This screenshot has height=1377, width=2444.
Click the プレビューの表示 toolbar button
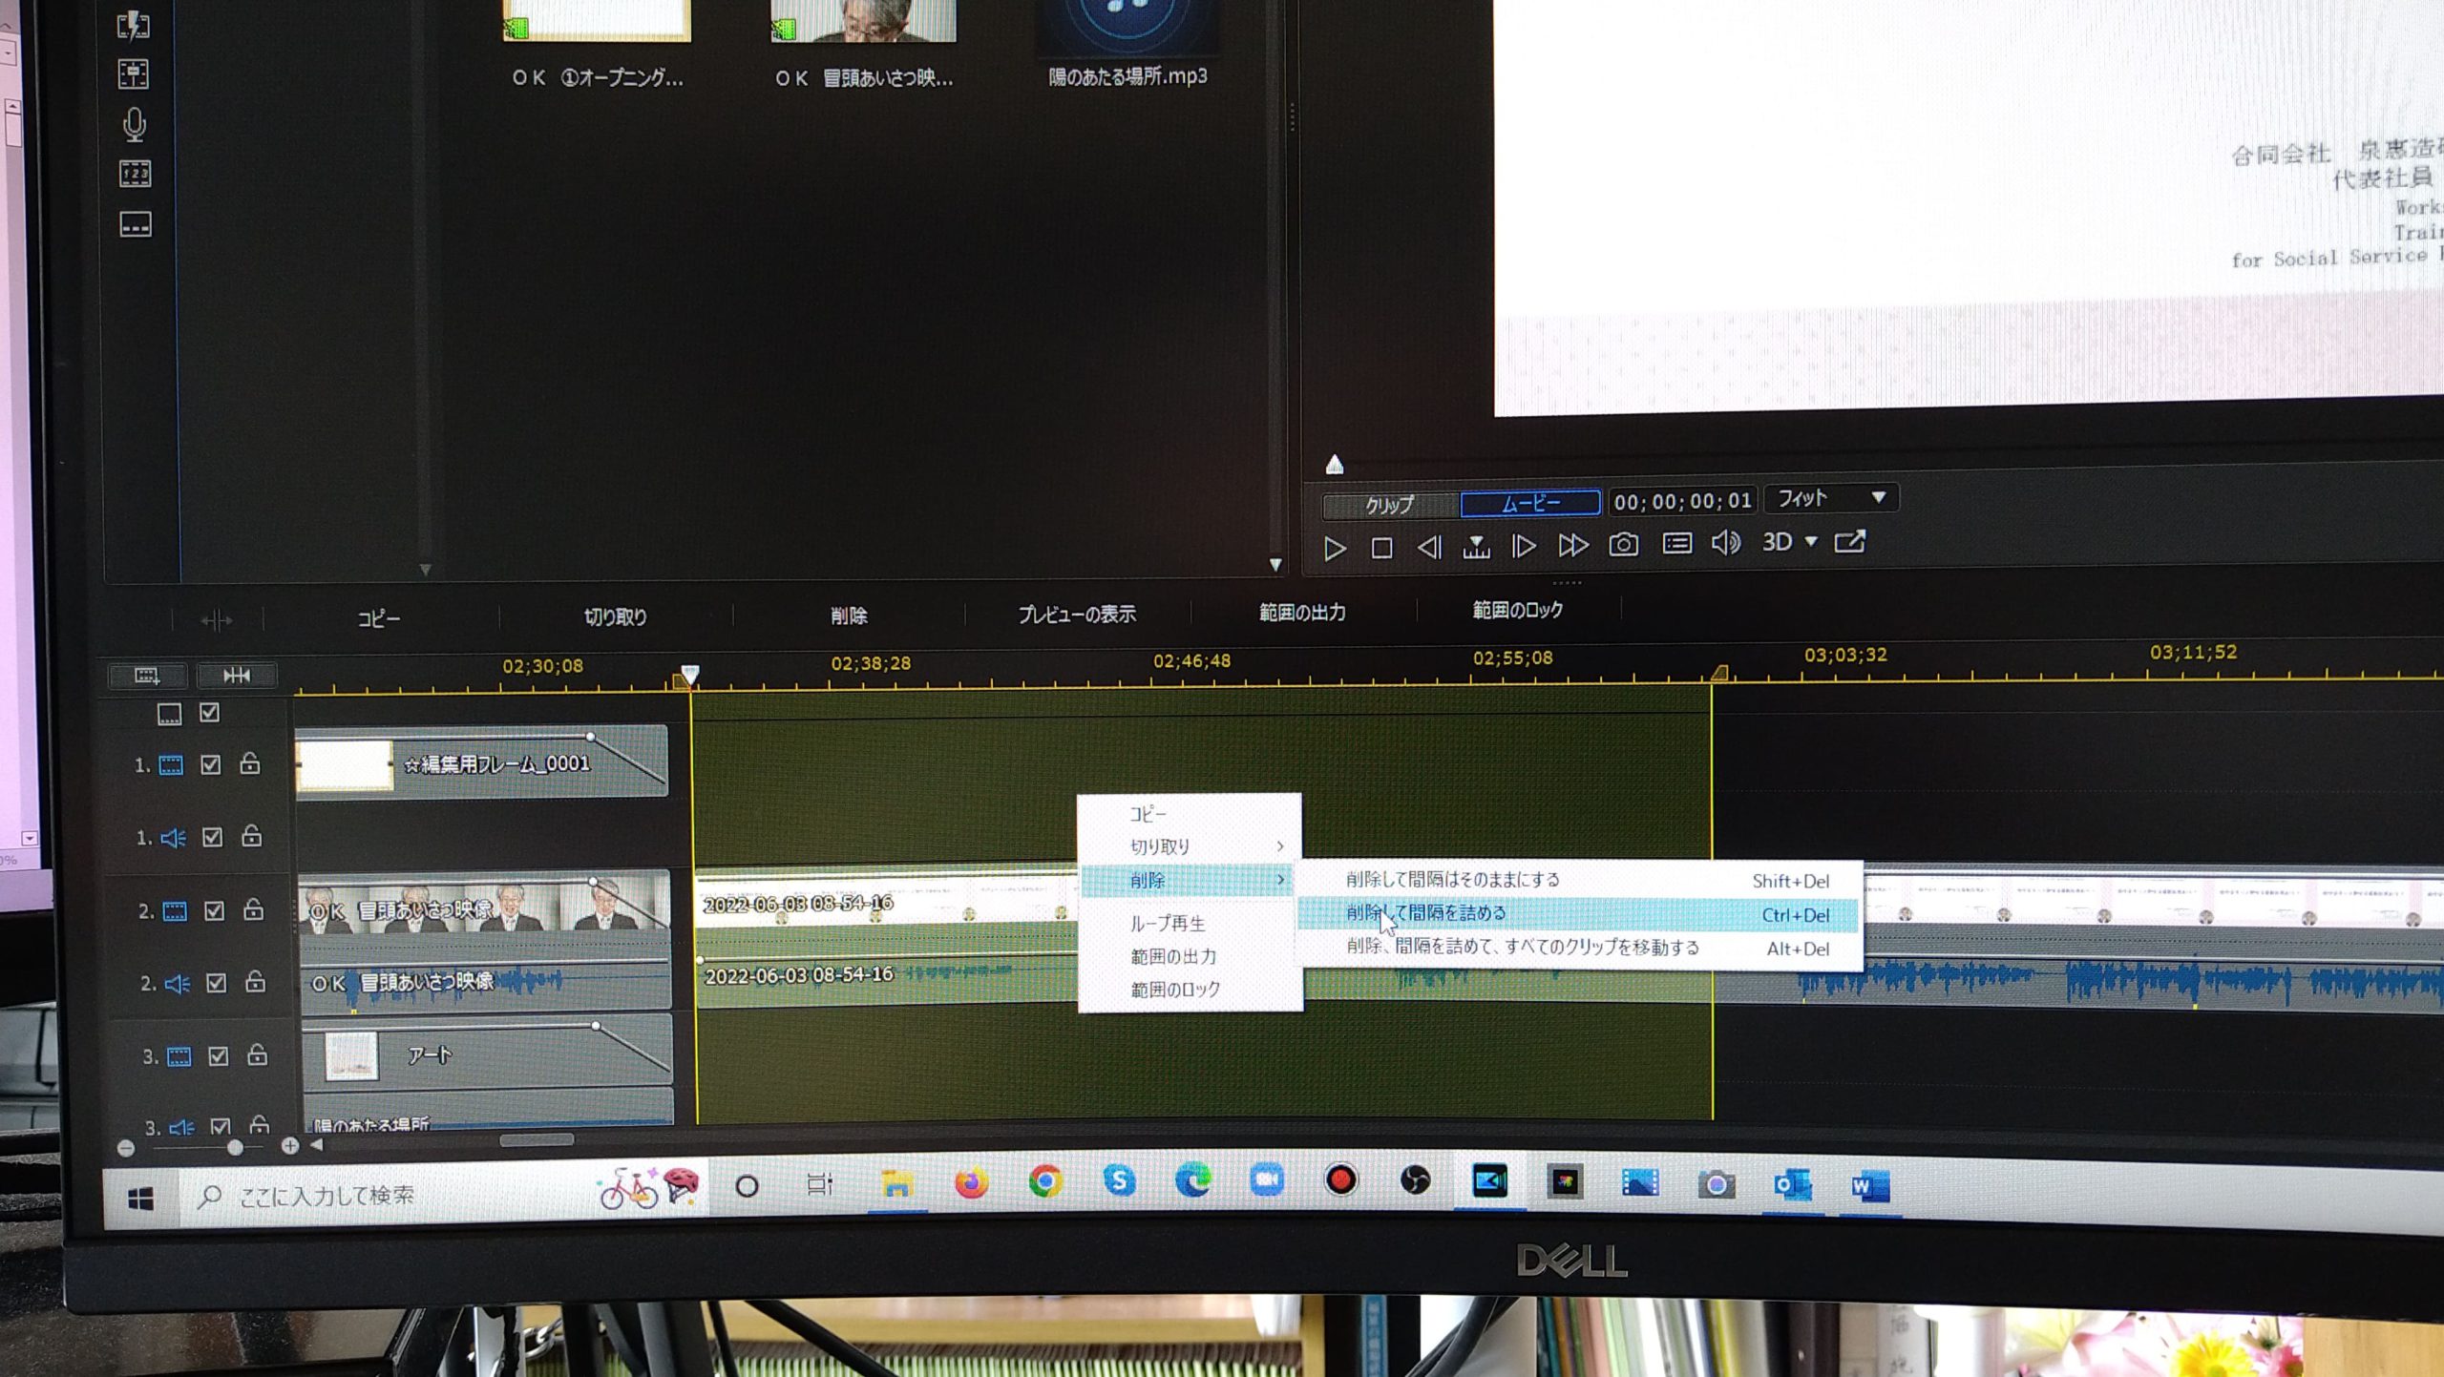1077,614
